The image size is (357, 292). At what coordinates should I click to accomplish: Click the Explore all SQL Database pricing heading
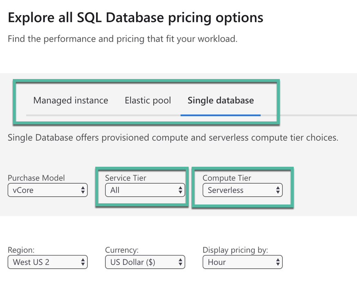tap(136, 18)
